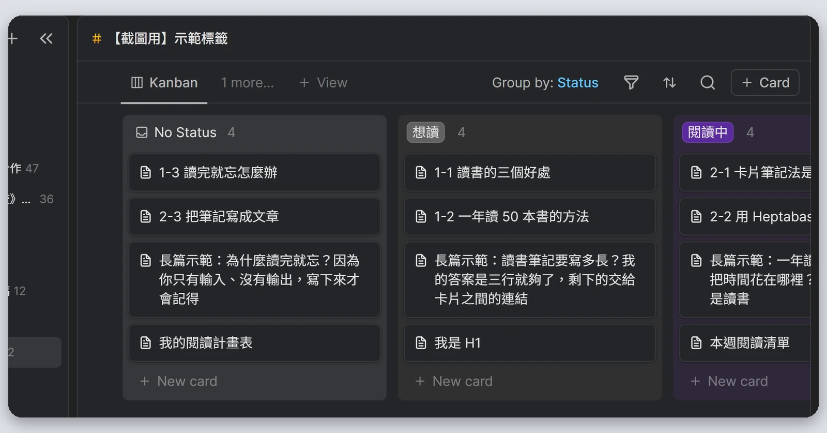Screen dimensions: 827x433
Task: Click document icon of 本週閱讀清單
Action: 696,342
